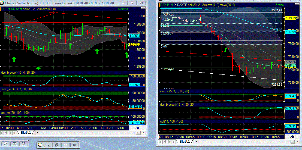Click 09:30 on the DAX time axis
Viewport: 302px width, 150px height.
(222, 137)
